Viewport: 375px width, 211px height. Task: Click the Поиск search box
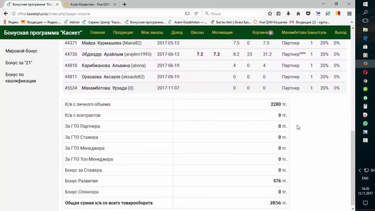click(234, 13)
